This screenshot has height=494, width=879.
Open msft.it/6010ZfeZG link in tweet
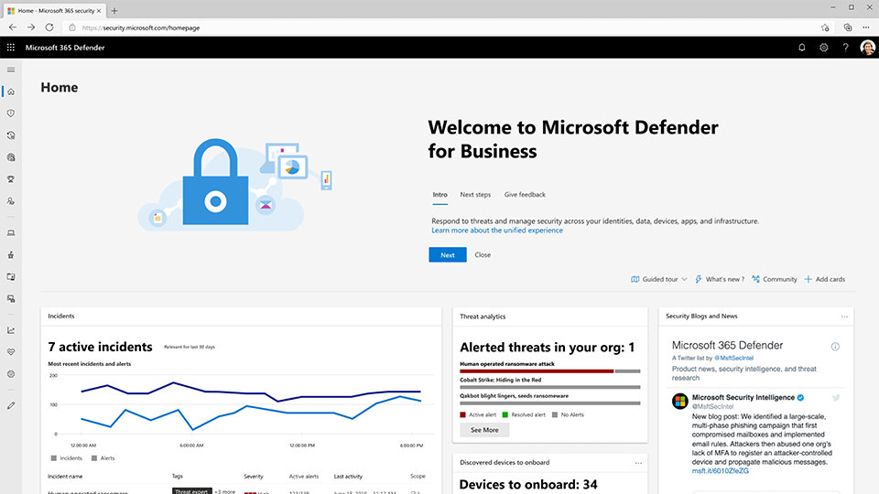(x=720, y=471)
